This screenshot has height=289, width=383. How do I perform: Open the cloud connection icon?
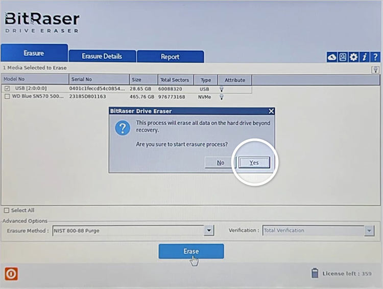point(332,57)
